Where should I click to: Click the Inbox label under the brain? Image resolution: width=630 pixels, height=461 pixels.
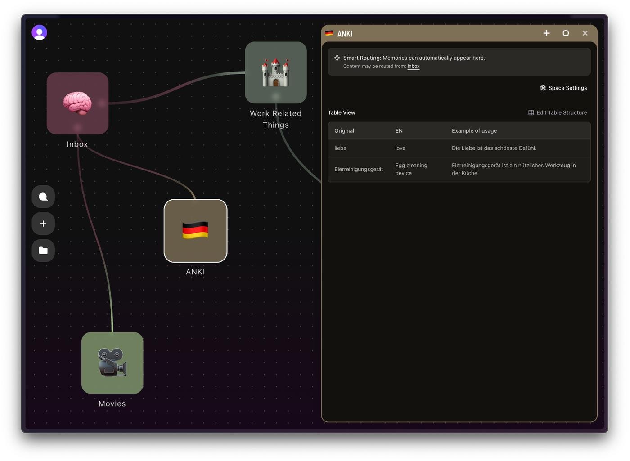click(77, 144)
